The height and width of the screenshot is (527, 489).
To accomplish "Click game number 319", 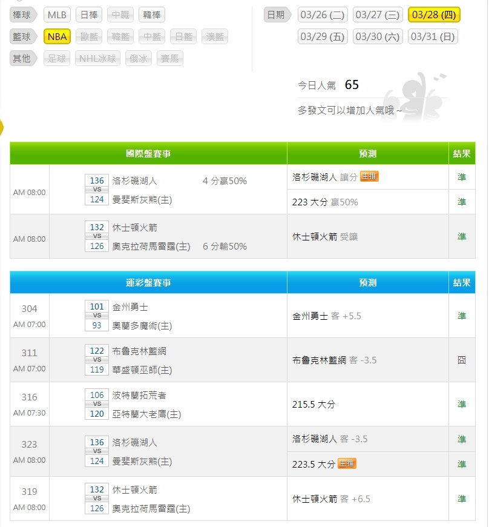I will click(x=29, y=492).
